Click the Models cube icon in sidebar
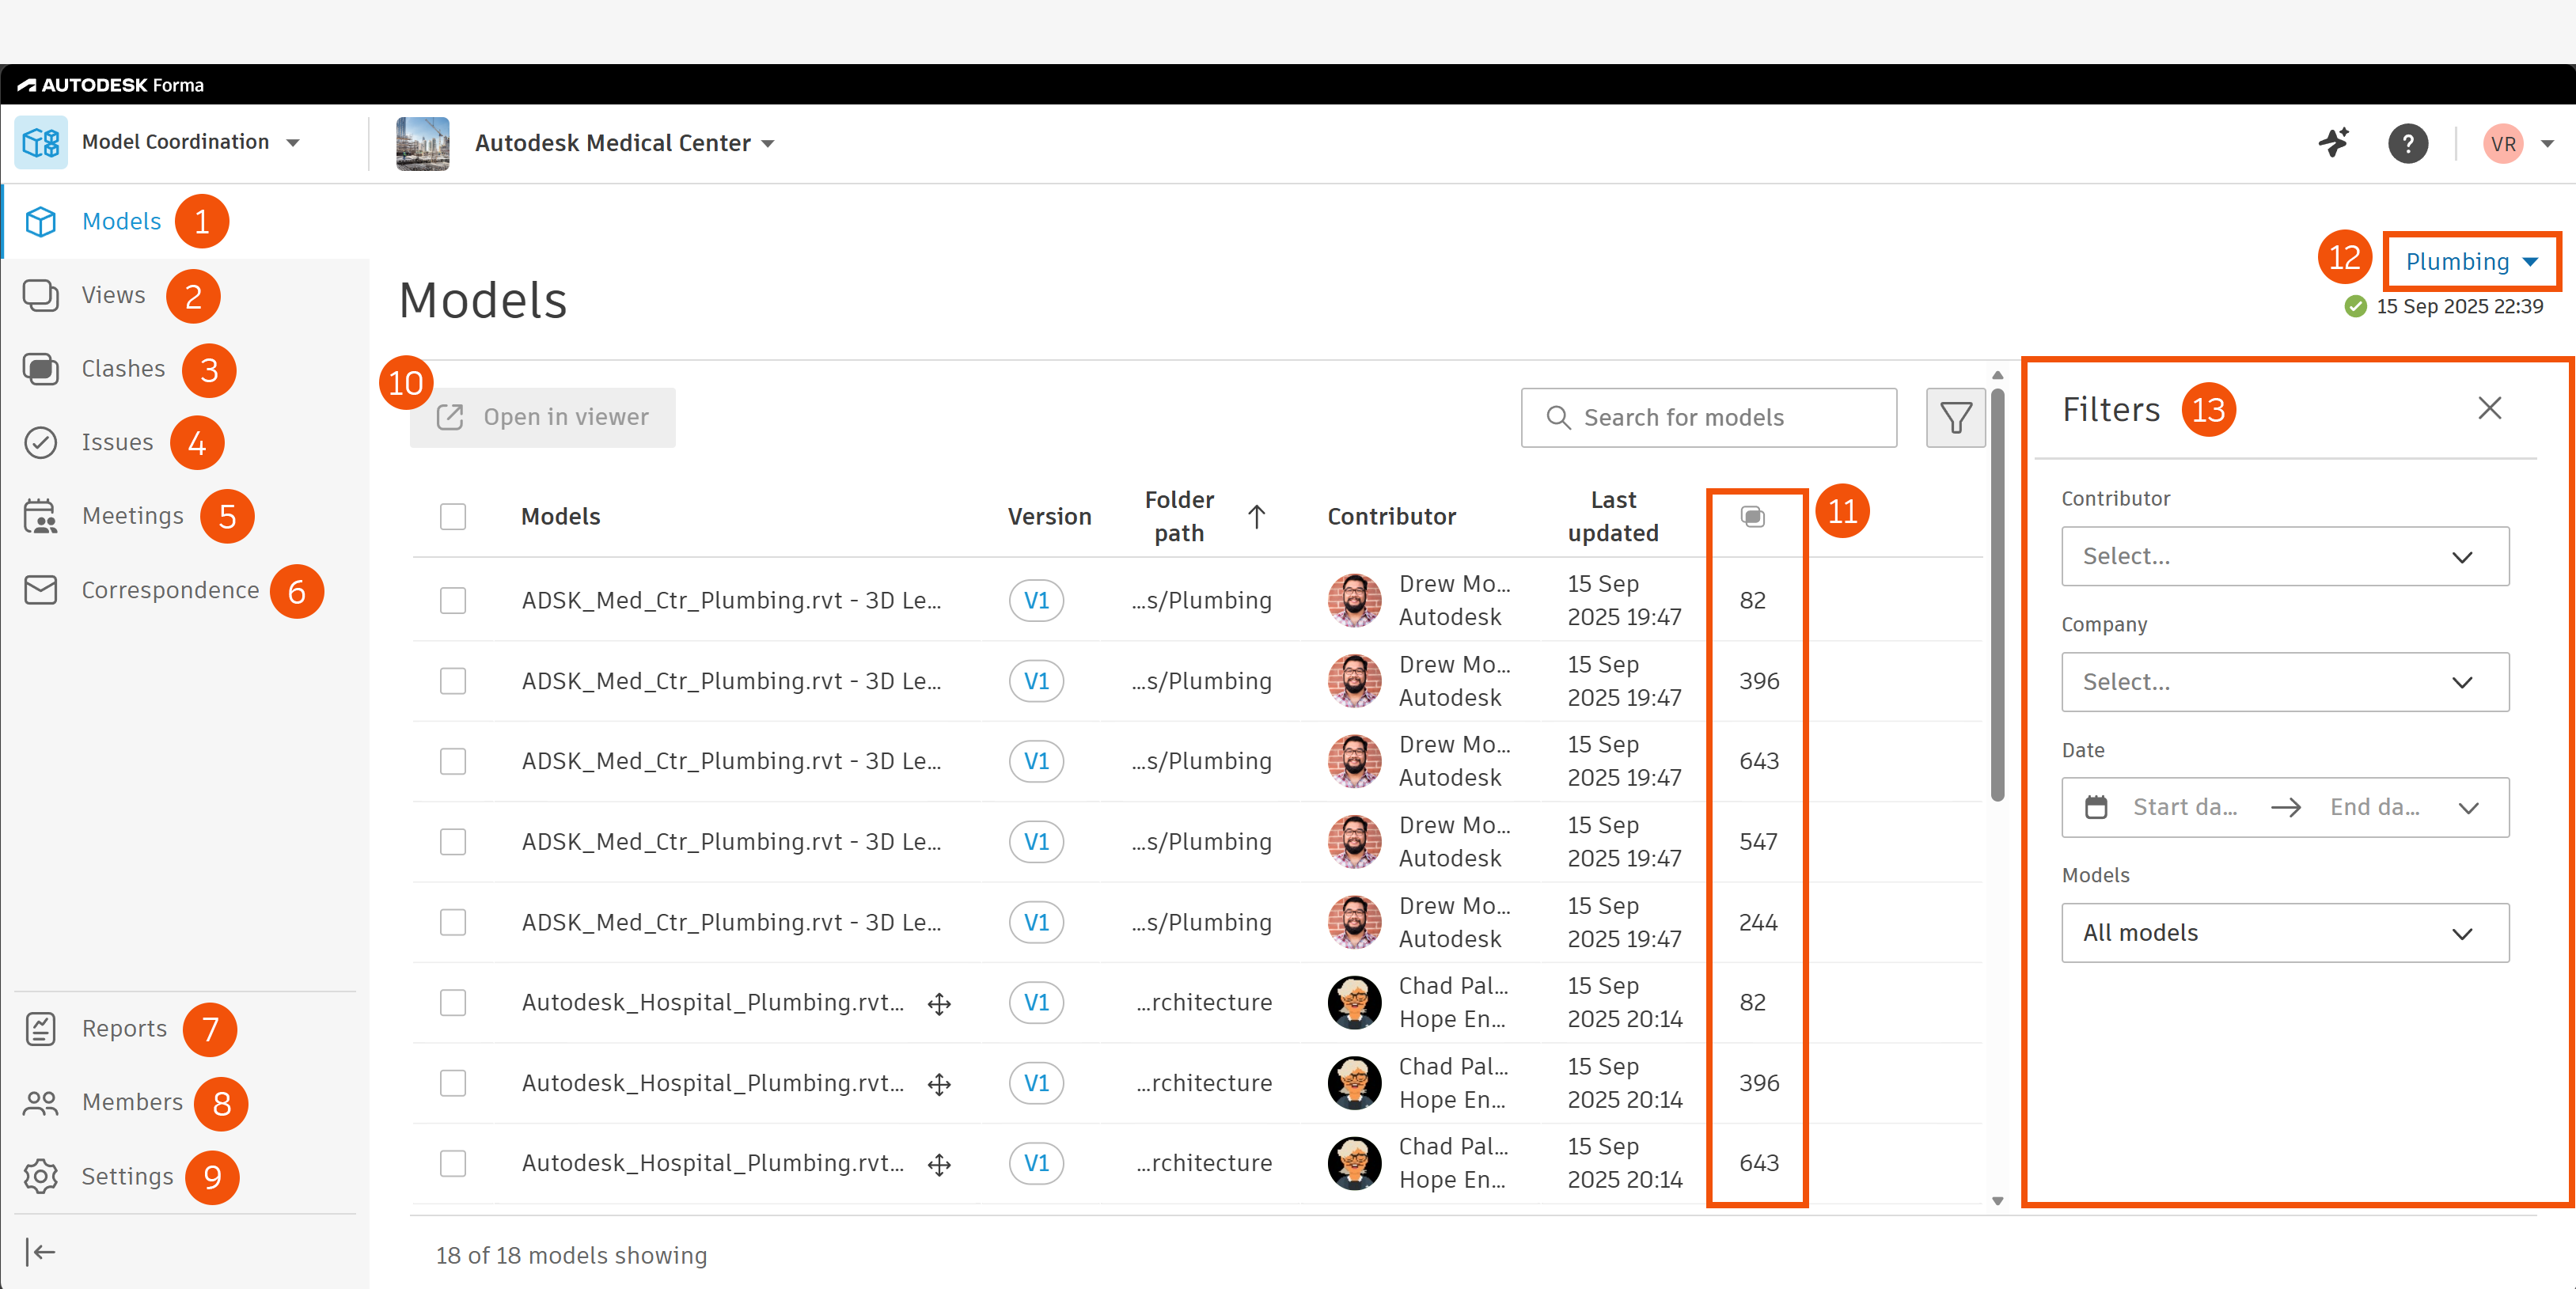This screenshot has width=2576, height=1289. (x=40, y=221)
